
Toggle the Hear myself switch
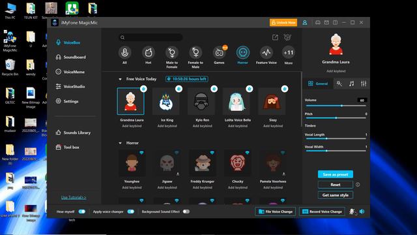tap(82, 211)
